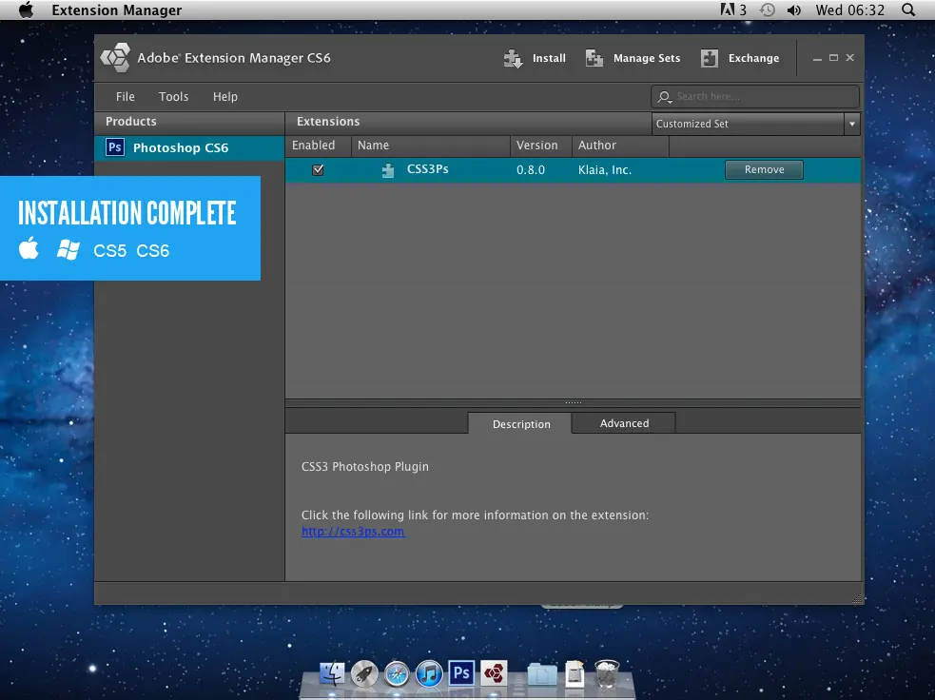Click the CSS3Ps name cell

click(427, 169)
